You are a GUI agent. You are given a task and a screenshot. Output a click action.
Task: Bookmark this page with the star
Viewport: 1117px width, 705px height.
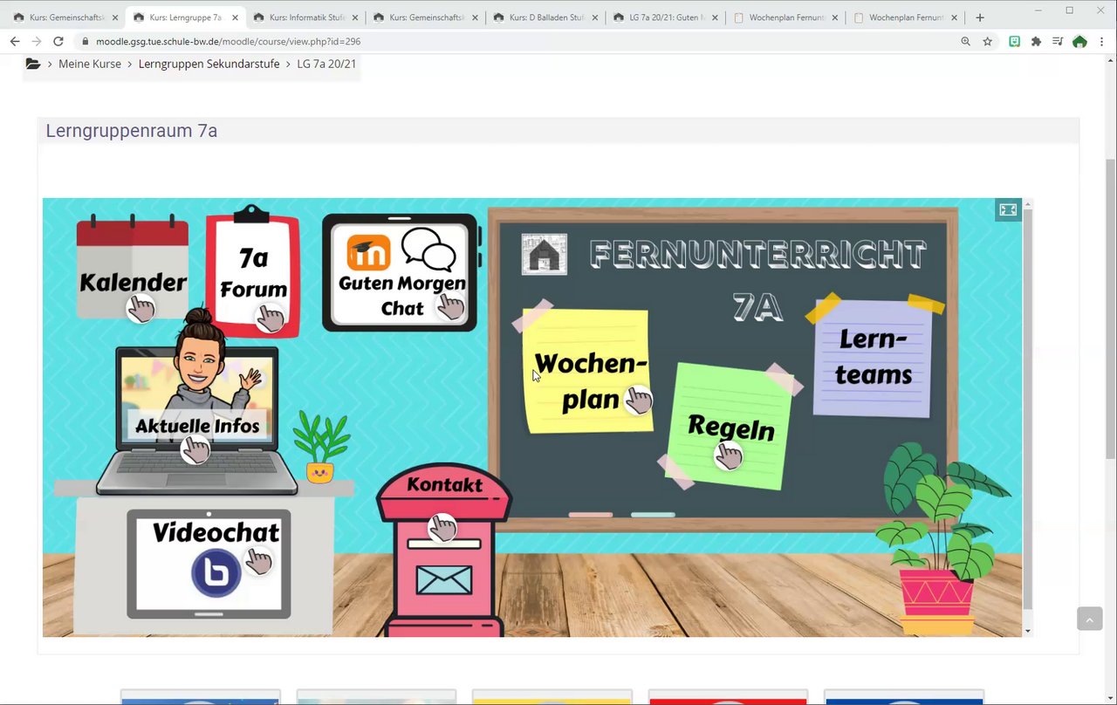pos(987,41)
